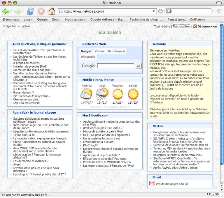224x198 pixels.
Task: Open article Invasion de pigeons [MàJ]
Action: (30, 66)
